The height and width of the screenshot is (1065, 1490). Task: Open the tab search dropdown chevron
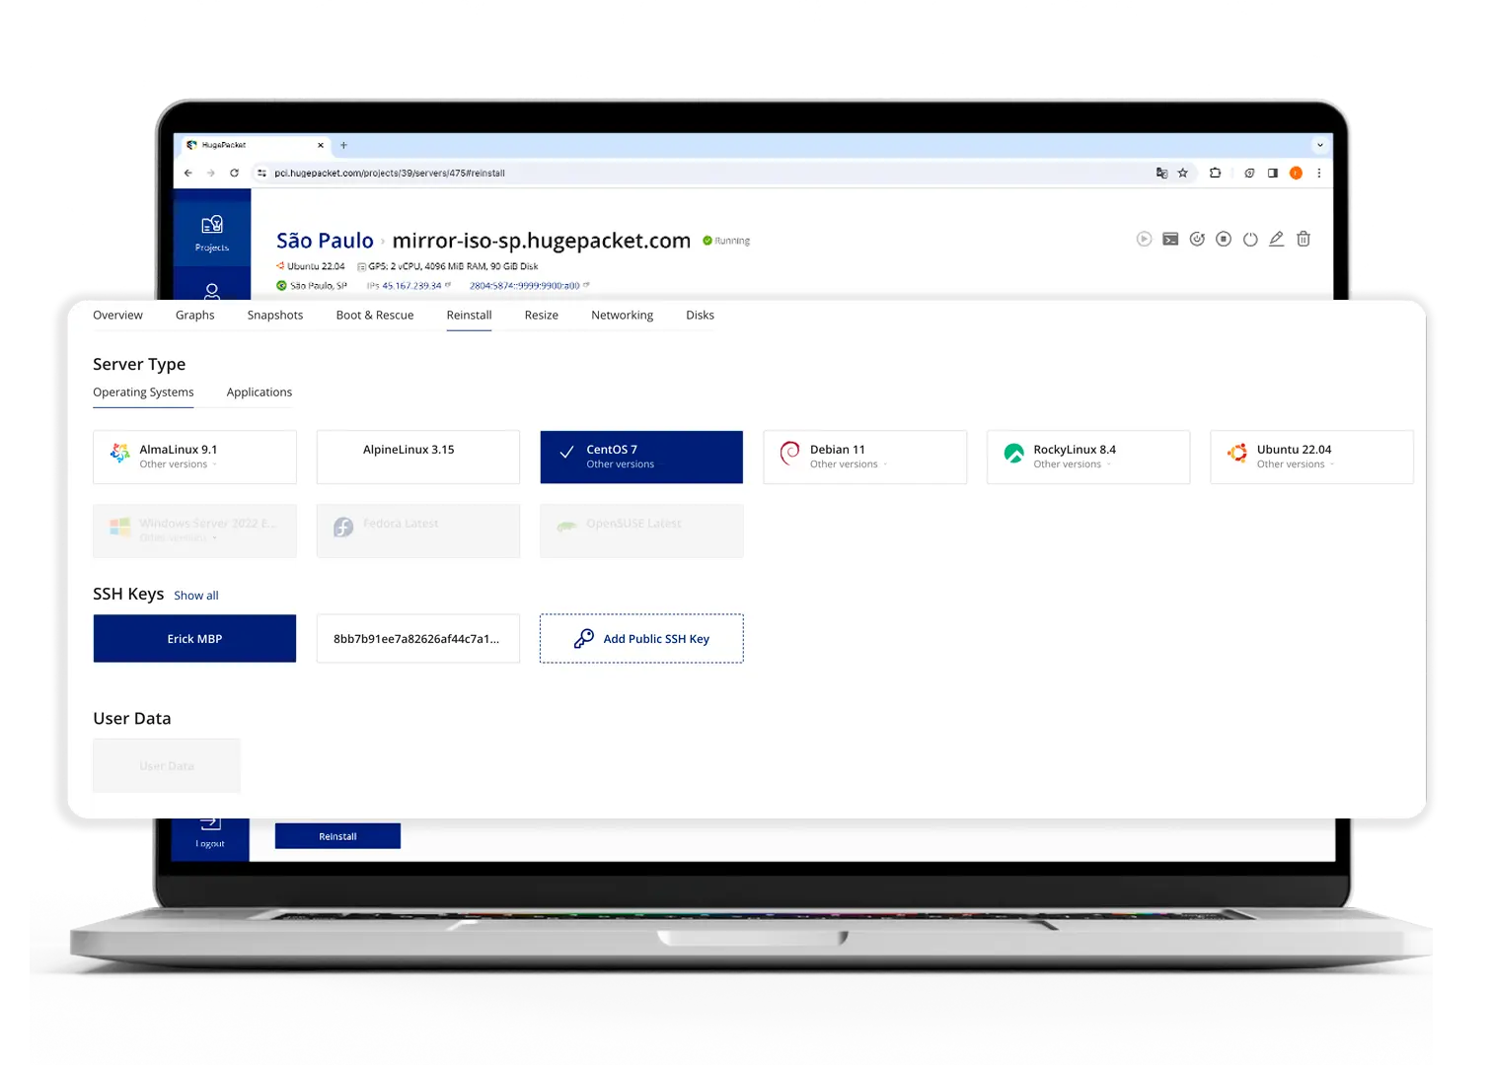tap(1320, 145)
